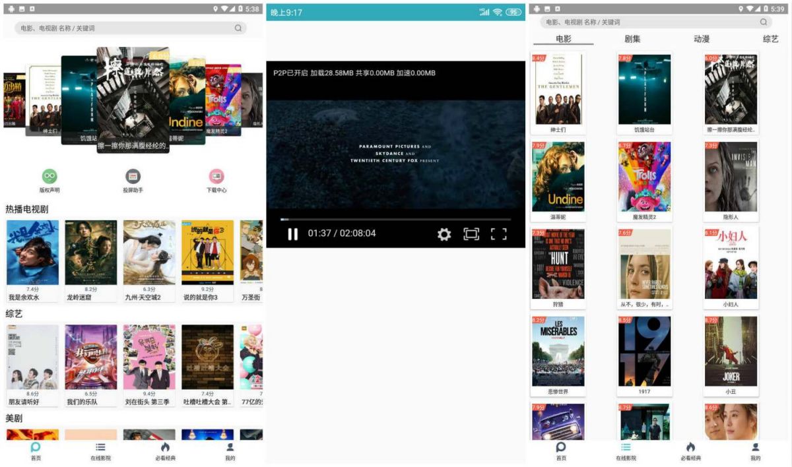
Task: Select 必看经典 in the home screen bottom bar
Action: point(165,451)
